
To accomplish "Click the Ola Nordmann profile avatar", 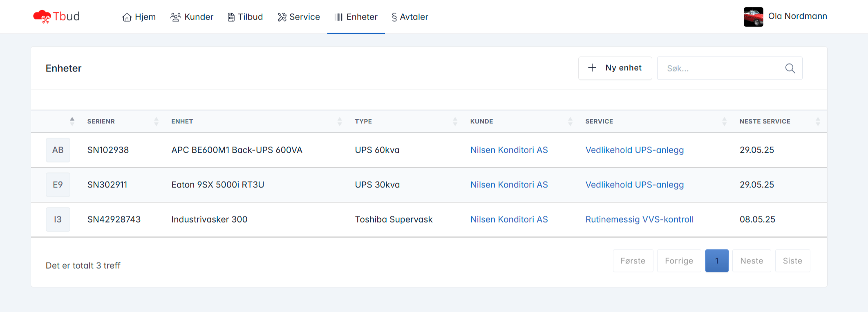I will coord(753,17).
